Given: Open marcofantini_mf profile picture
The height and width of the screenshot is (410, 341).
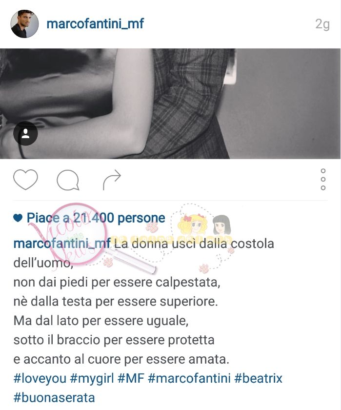Looking at the screenshot, I should (24, 24).
